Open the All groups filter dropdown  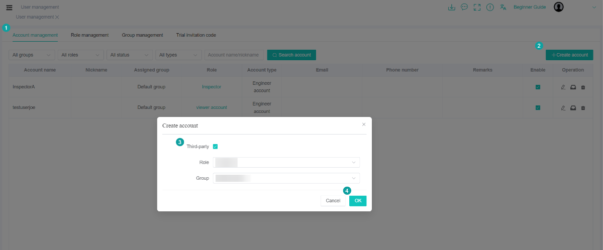[32, 55]
